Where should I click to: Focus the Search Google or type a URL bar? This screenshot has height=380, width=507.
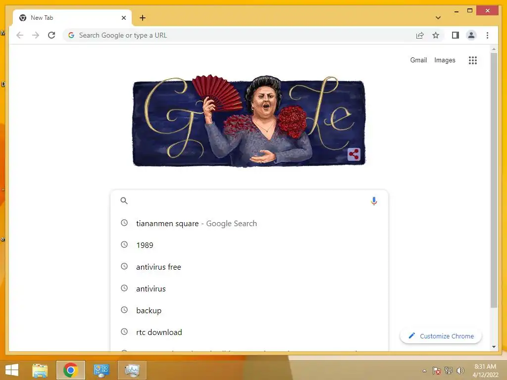[x=239, y=35]
